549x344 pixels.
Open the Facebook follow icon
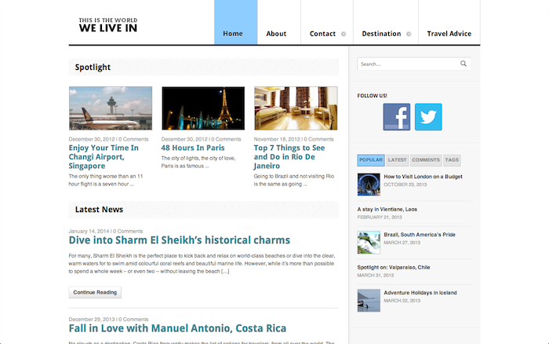tap(396, 117)
